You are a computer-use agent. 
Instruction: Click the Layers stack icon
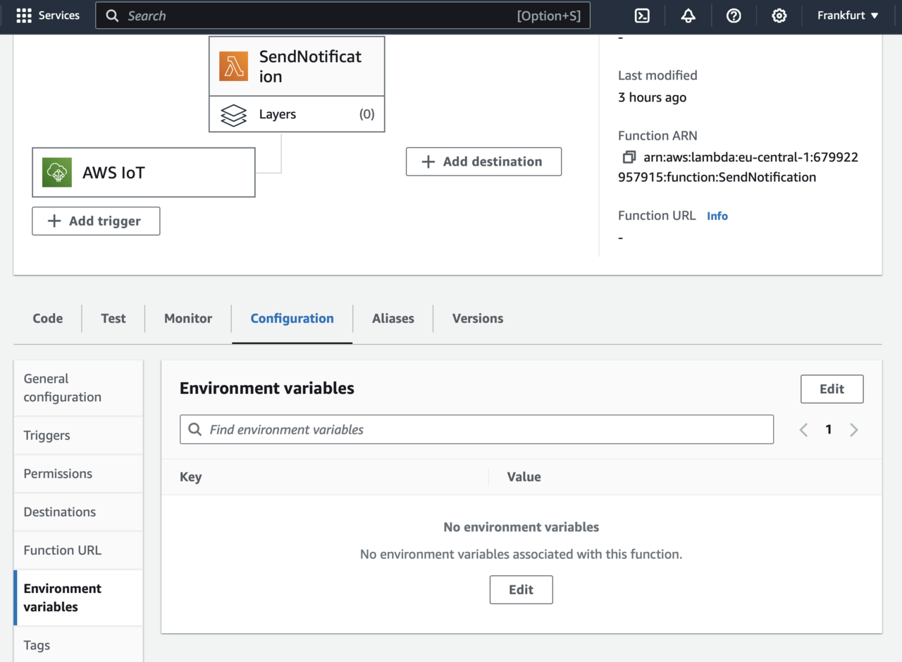233,114
